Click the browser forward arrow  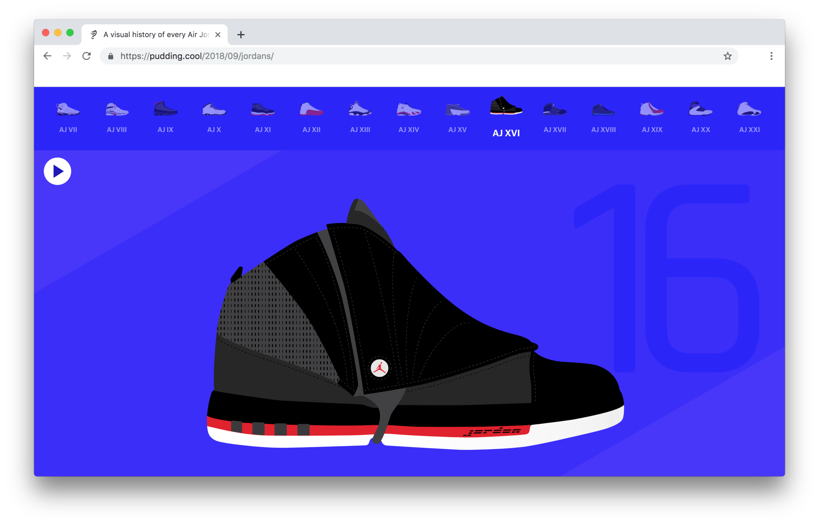pos(67,56)
